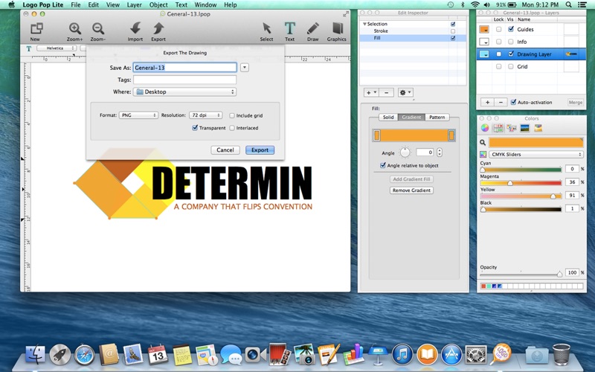Viewport: 595px width, 372px height.
Task: Click the New document toolbar icon
Action: (36, 28)
